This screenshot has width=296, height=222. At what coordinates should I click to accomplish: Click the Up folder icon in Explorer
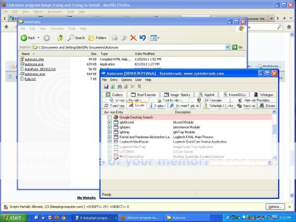tap(60, 38)
